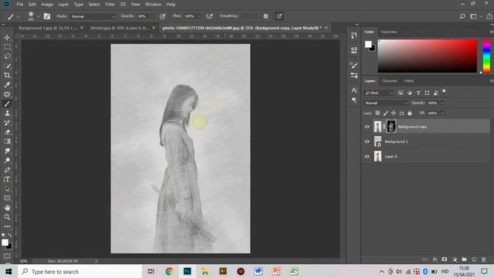Open brush Opacity slider dropdown
Screen dimensions: 494x278
(152, 16)
